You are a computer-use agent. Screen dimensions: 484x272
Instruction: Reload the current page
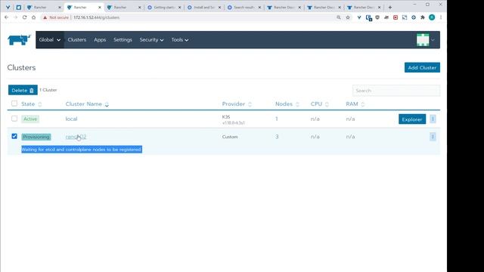click(x=24, y=17)
